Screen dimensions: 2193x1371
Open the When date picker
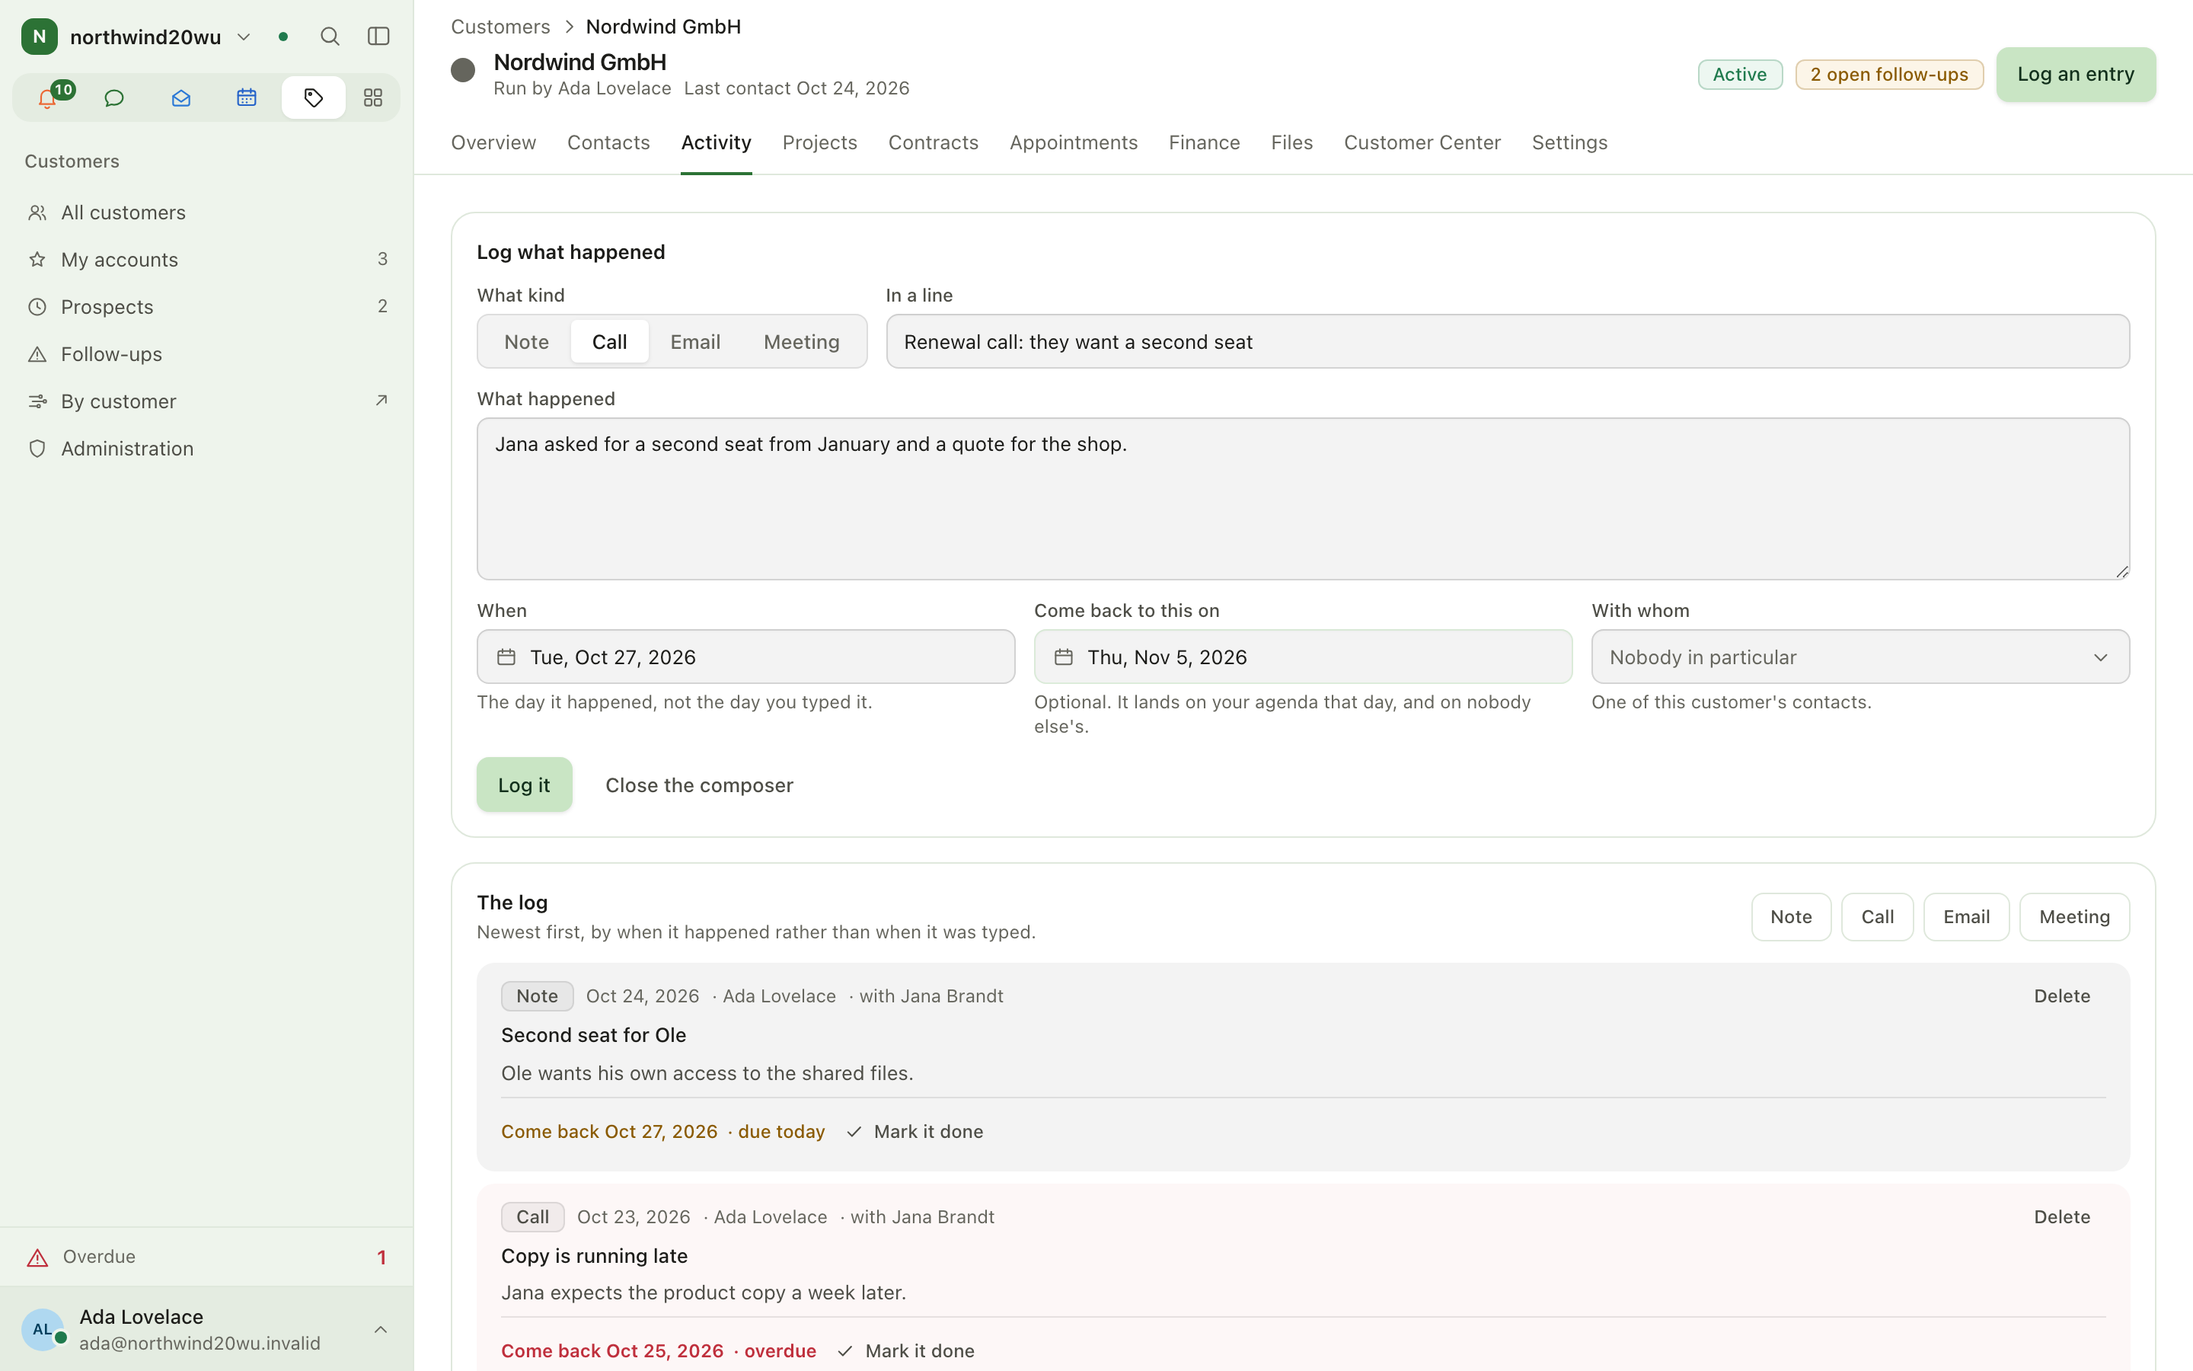click(x=745, y=657)
